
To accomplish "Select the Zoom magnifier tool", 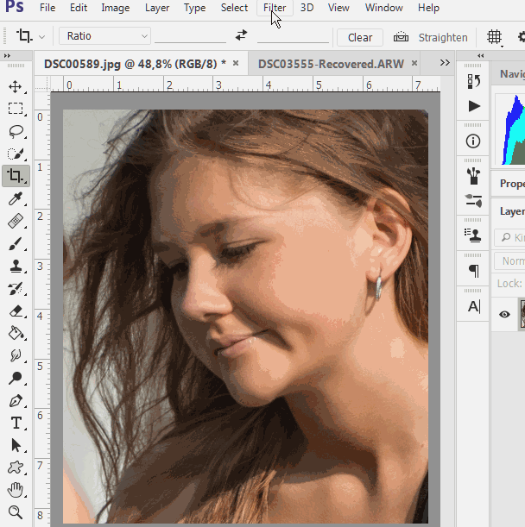I will pyautogui.click(x=16, y=513).
